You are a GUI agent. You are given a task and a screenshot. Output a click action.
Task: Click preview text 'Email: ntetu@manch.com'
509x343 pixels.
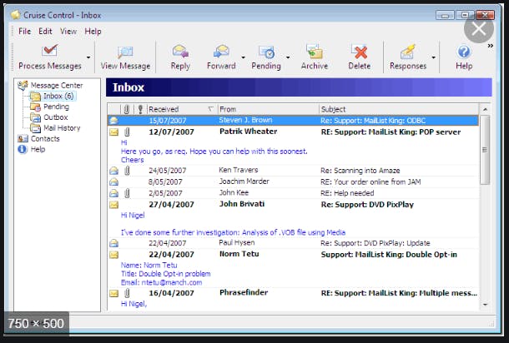point(161,282)
